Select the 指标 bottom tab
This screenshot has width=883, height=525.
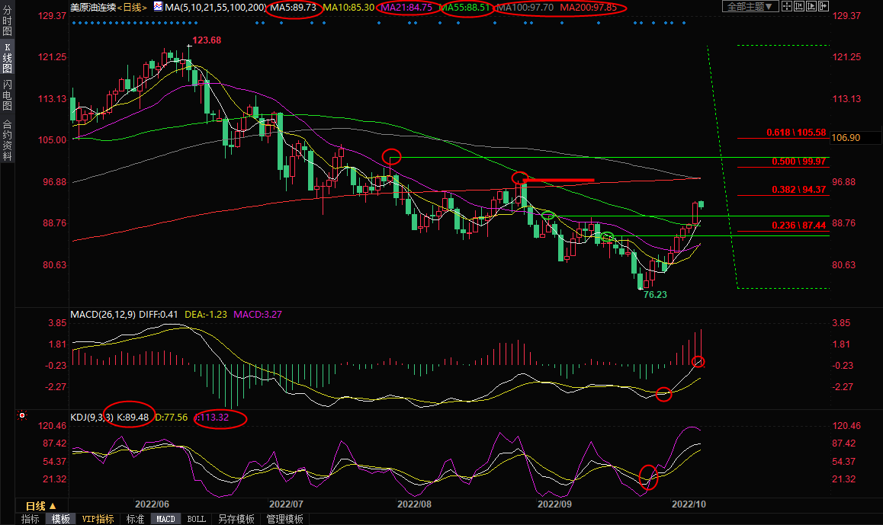point(31,519)
